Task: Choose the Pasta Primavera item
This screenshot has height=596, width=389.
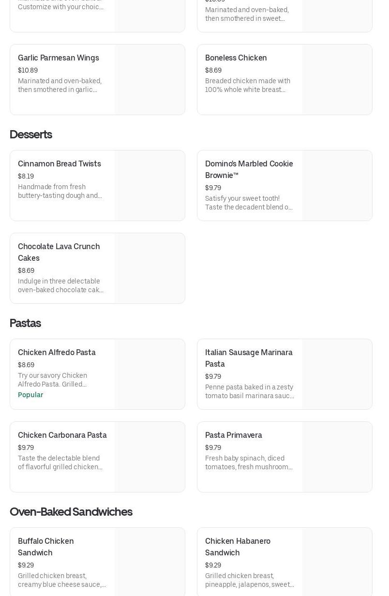Action: (x=284, y=457)
